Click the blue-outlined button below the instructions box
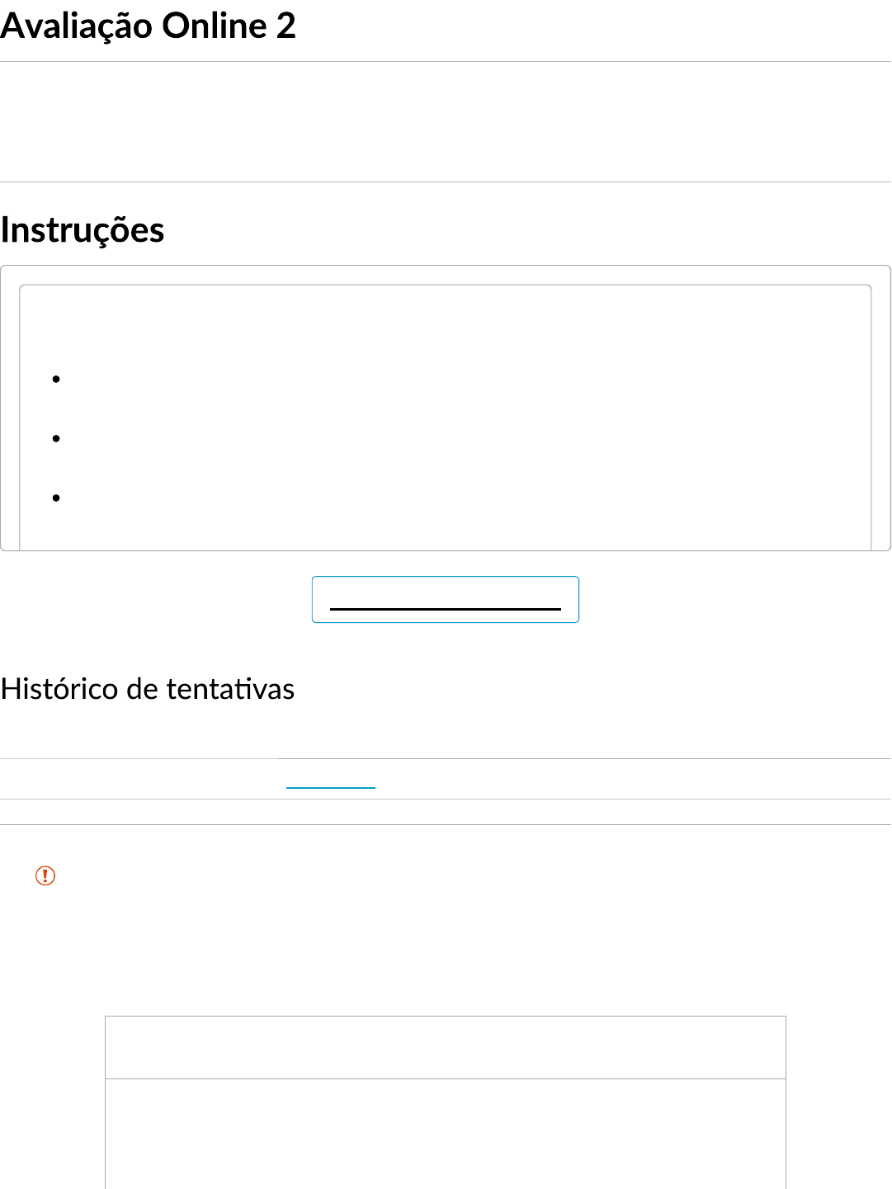The width and height of the screenshot is (892, 1189). pos(446,599)
